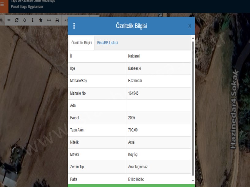Switch to the Öznitelik Bilgisi tab
This screenshot has width=250, height=187.
(x=82, y=43)
